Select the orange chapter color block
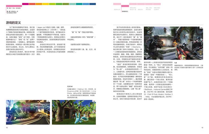The width and height of the screenshot is (209, 134). click(39, 4)
